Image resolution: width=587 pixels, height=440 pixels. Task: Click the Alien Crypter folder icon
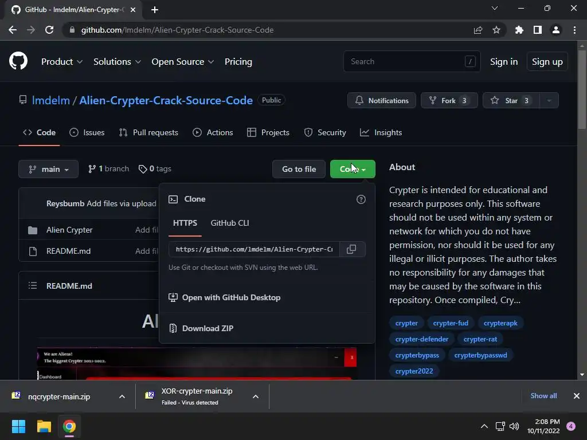click(x=33, y=230)
